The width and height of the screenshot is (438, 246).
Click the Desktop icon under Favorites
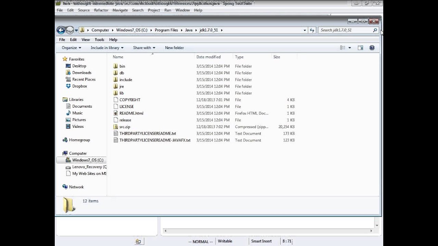coord(68,66)
